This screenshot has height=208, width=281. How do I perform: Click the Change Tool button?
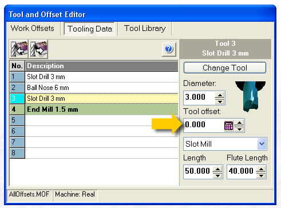pos(225,68)
